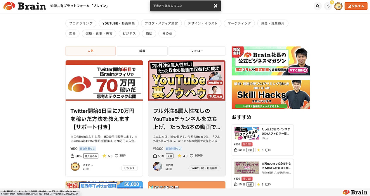The height and width of the screenshot is (196, 370).
Task: Click the ビジネス tag on Twitter article
Action: pos(129,168)
